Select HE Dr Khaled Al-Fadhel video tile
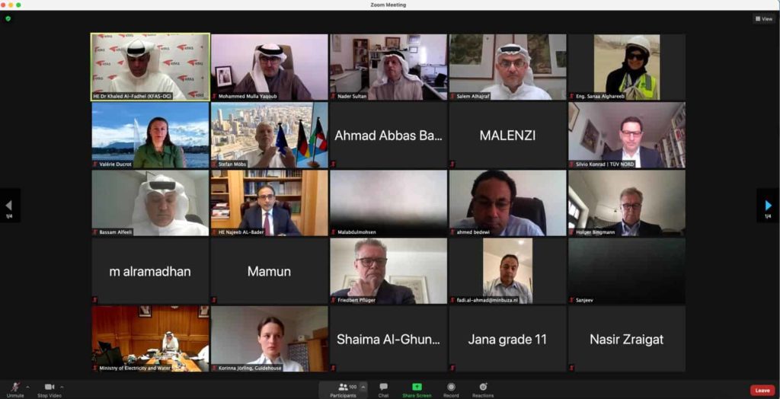Screen dimensions: 780x399 150,67
